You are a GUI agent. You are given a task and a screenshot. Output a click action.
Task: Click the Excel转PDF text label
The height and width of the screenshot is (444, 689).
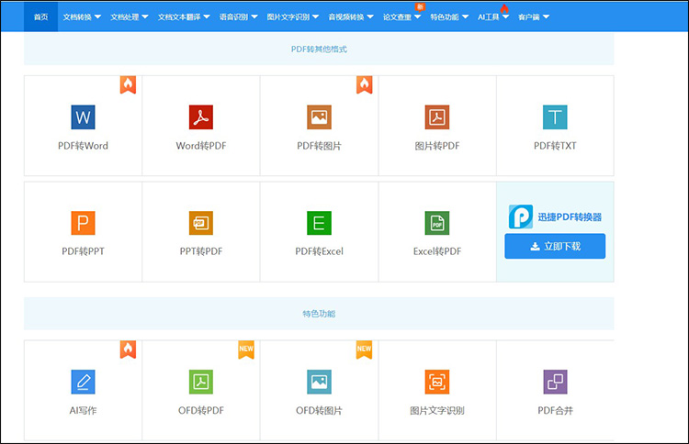pos(437,251)
